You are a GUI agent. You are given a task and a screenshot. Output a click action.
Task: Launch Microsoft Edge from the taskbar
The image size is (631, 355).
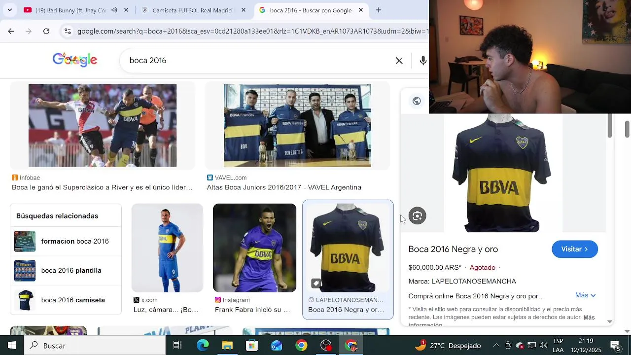coord(203,346)
